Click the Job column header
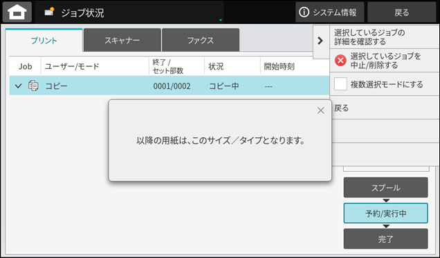440x258 pixels. click(x=26, y=66)
